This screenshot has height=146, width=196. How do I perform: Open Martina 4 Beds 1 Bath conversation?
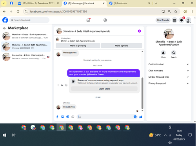[26, 36]
